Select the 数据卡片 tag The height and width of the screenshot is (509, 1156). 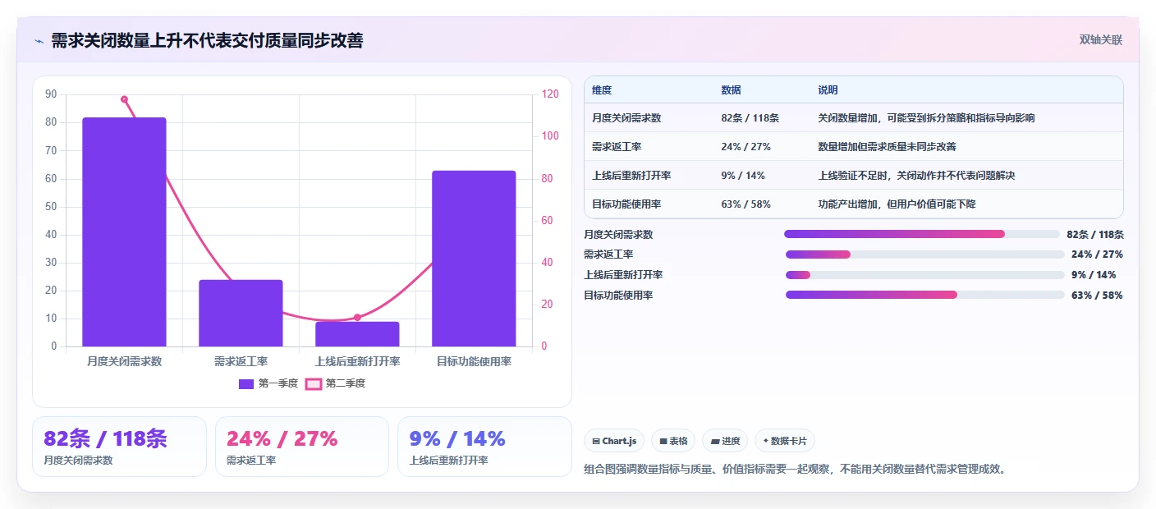pos(785,441)
